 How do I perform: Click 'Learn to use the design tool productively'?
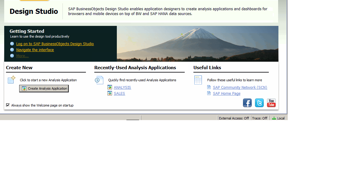[40, 36]
